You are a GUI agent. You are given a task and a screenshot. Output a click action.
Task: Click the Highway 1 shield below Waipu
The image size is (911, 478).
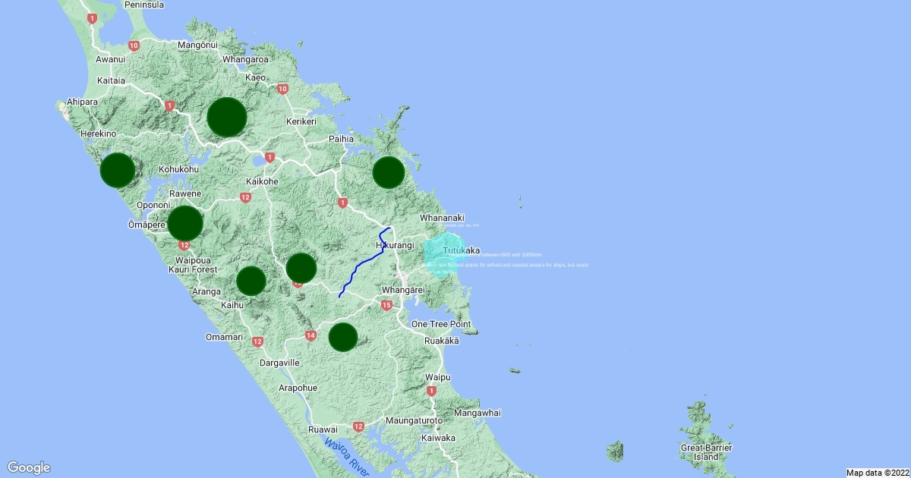431,391
